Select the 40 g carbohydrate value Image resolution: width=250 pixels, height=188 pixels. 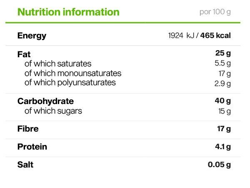tap(222, 101)
